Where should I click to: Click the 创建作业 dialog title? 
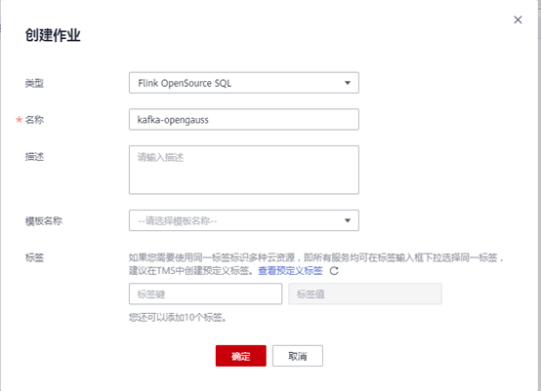53,35
